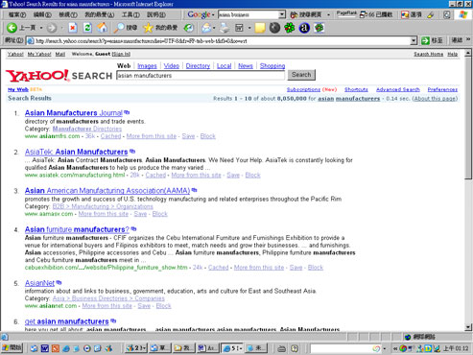Click the Yahoo search query input field
The image size is (473, 355).
point(201,76)
